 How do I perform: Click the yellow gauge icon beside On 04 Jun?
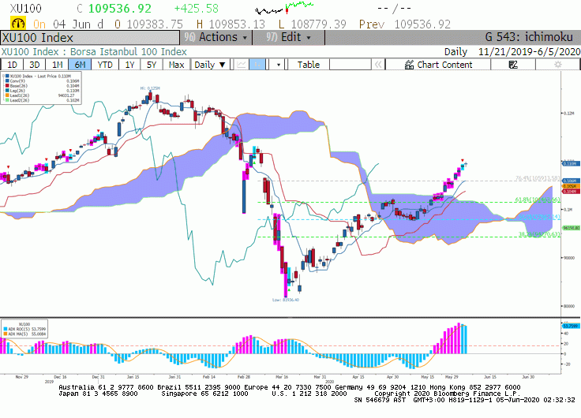[18, 24]
